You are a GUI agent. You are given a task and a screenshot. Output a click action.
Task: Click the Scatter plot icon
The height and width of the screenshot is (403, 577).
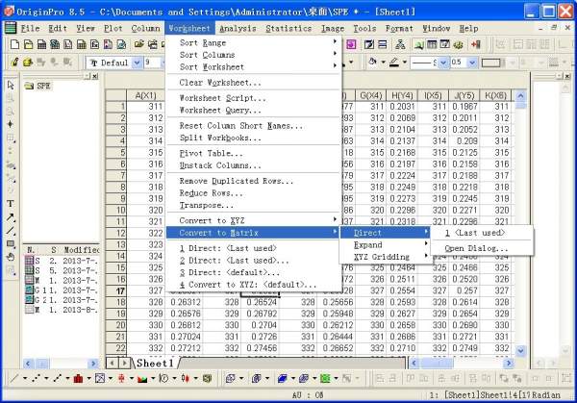pyautogui.click(x=36, y=378)
